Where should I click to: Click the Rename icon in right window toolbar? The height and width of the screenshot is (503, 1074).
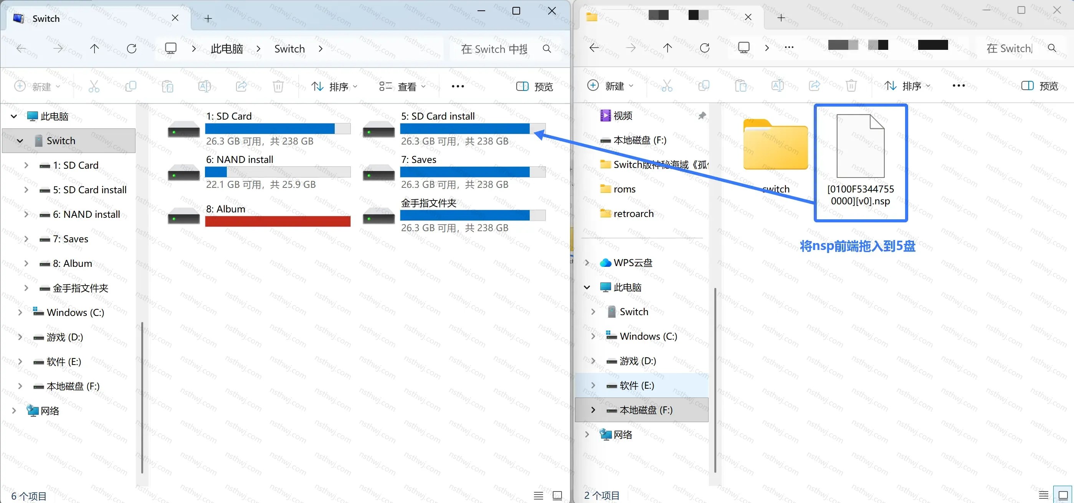click(x=778, y=86)
